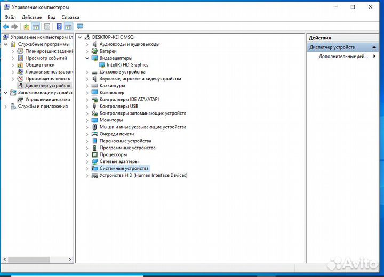Click the Клавиатуры keyboard icon
The height and width of the screenshot is (277, 384).
coord(94,86)
